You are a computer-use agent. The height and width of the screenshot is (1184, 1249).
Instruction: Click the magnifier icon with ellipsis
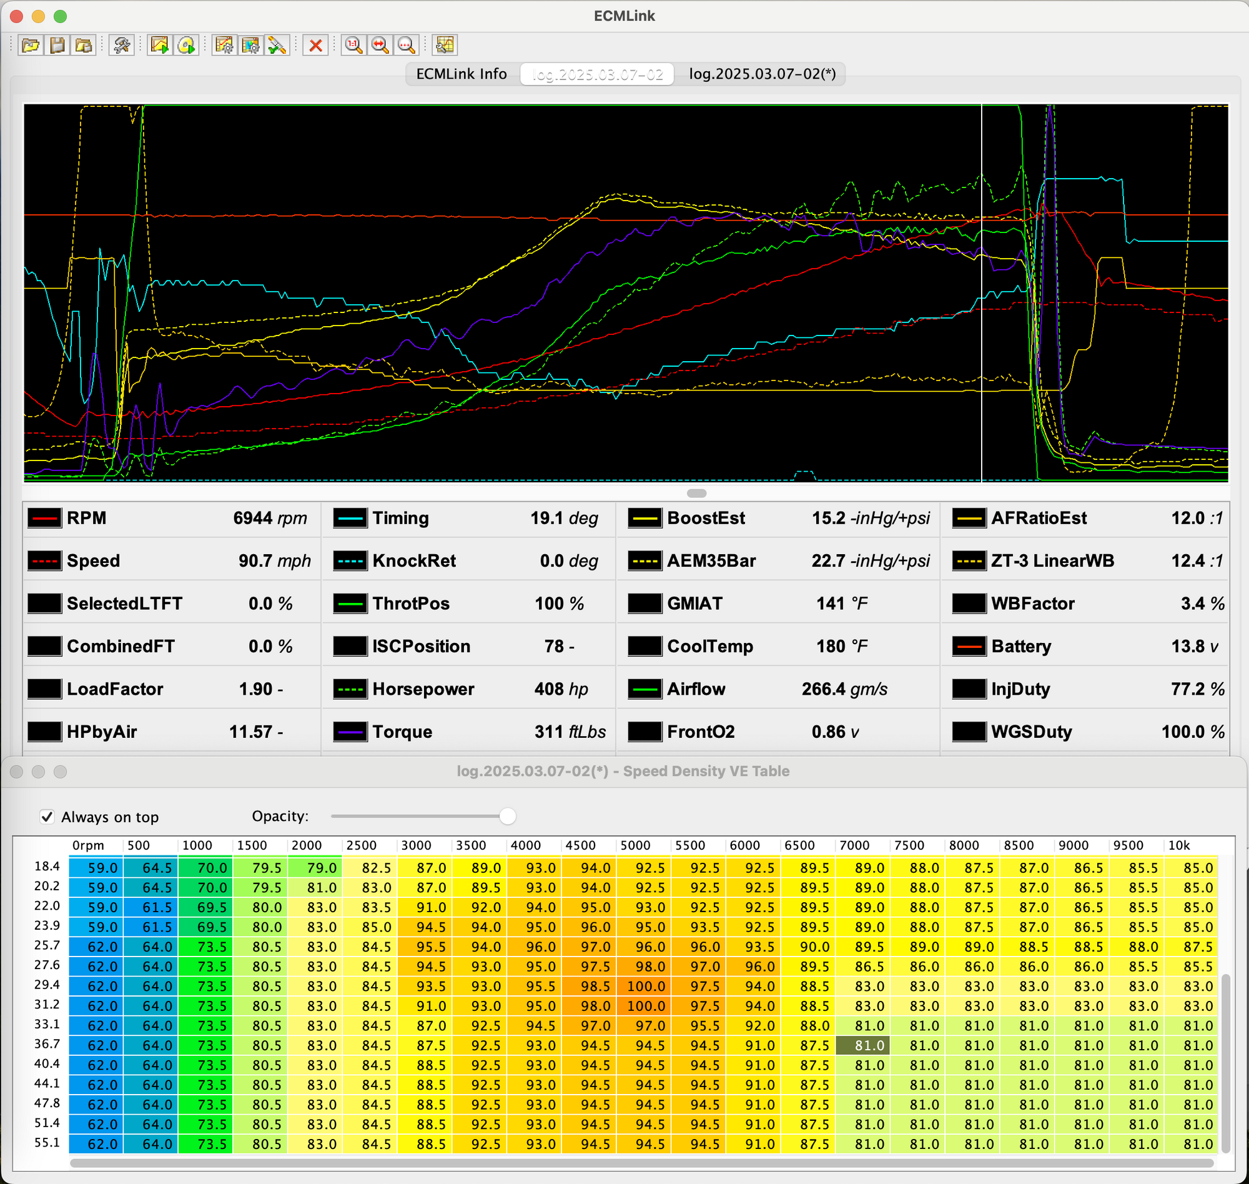click(x=407, y=45)
